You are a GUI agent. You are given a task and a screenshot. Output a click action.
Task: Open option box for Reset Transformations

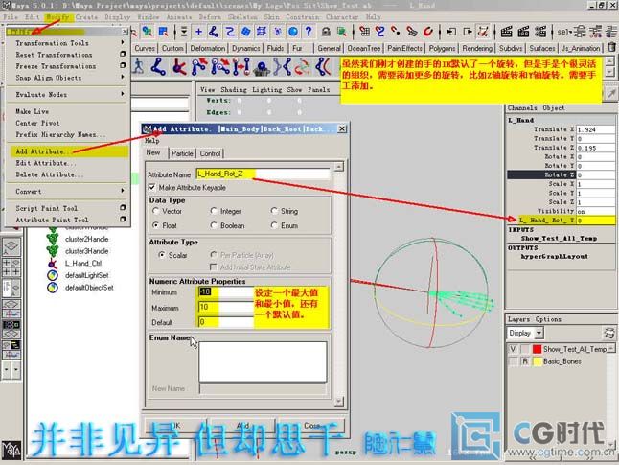click(x=123, y=54)
